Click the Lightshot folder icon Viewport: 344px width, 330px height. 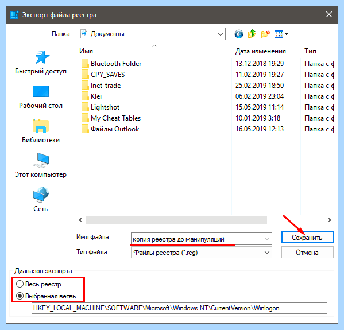coord(85,107)
